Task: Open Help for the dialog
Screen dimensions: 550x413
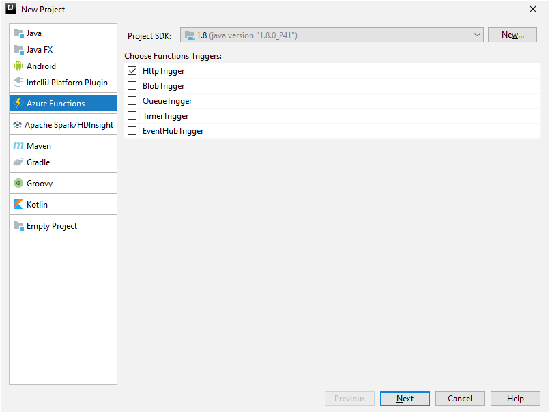Action: point(515,399)
